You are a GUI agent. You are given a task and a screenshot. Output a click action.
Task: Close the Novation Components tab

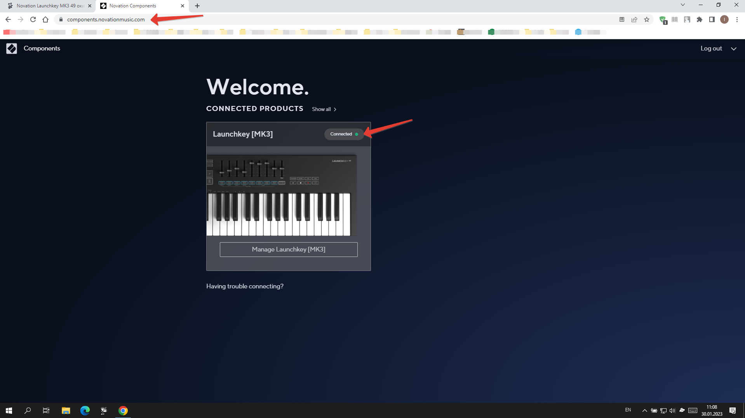183,6
